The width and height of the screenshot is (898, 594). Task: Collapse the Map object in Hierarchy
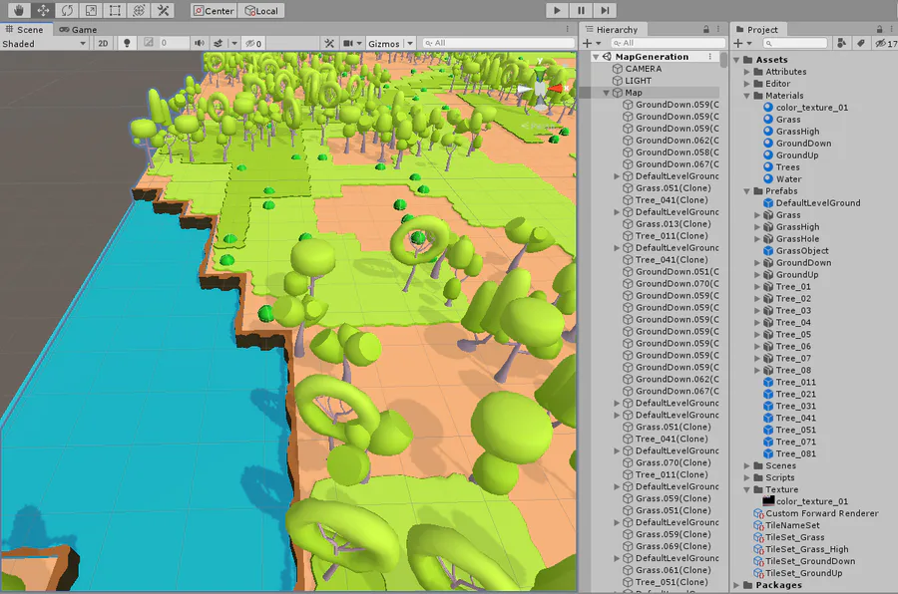coord(606,93)
